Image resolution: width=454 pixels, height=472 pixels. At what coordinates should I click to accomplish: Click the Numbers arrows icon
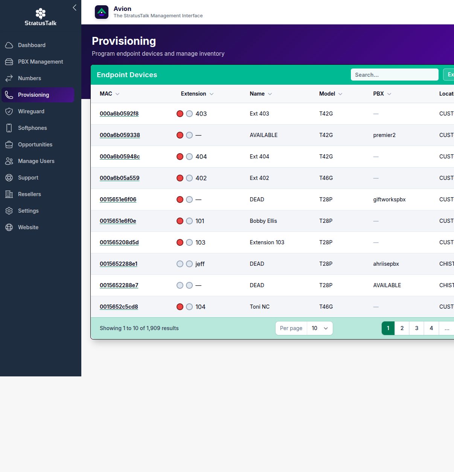point(9,78)
